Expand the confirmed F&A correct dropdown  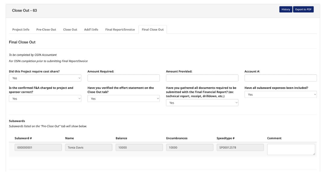[x=45, y=99]
